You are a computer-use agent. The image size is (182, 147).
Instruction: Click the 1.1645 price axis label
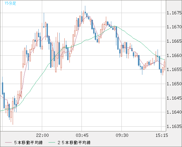click(x=174, y=98)
